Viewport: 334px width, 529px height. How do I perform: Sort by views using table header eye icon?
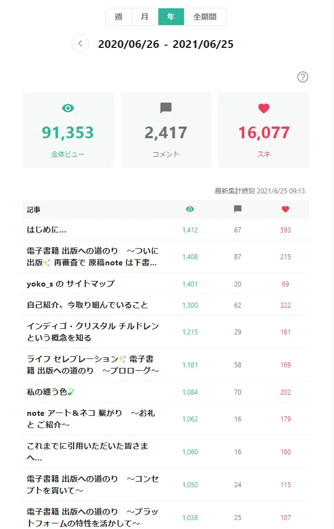(x=190, y=209)
